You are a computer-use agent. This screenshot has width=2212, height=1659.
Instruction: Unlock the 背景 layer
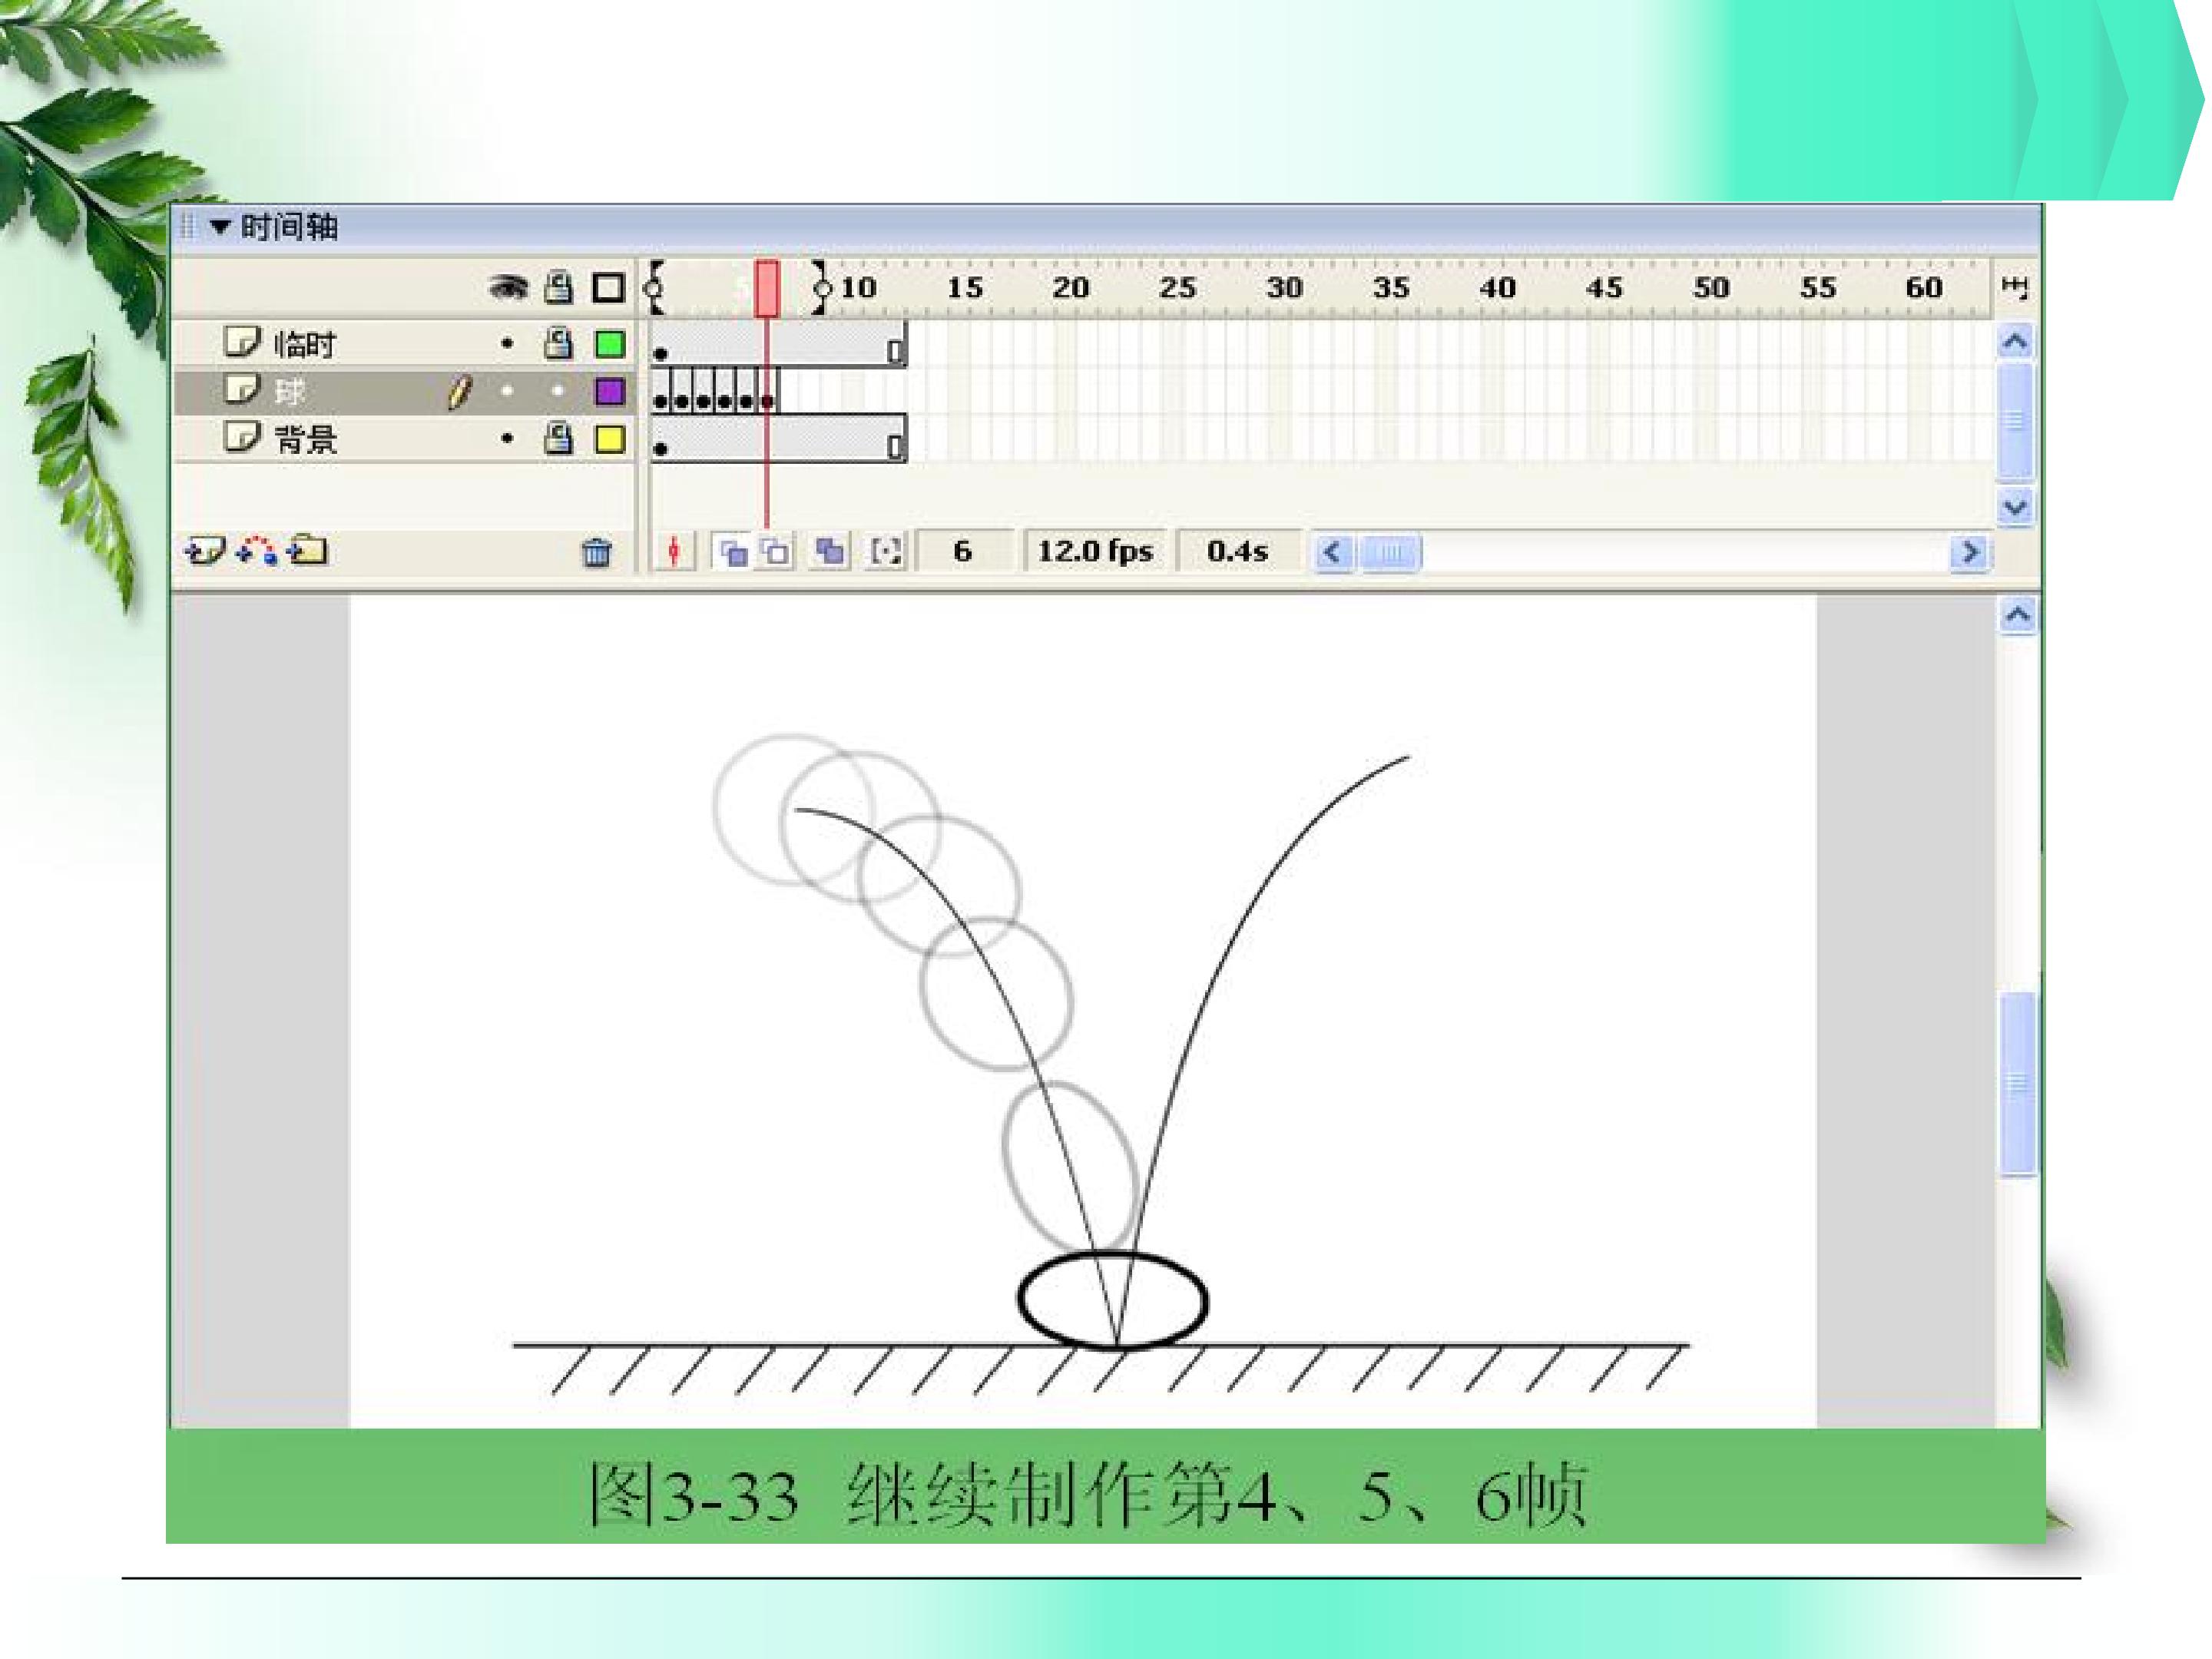pyautogui.click(x=558, y=438)
